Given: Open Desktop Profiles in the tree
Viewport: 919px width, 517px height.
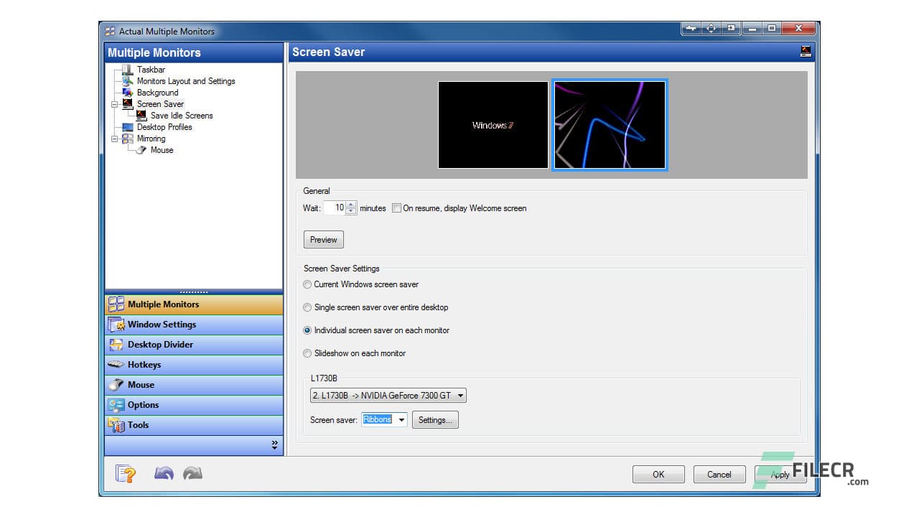Looking at the screenshot, I should (x=164, y=127).
